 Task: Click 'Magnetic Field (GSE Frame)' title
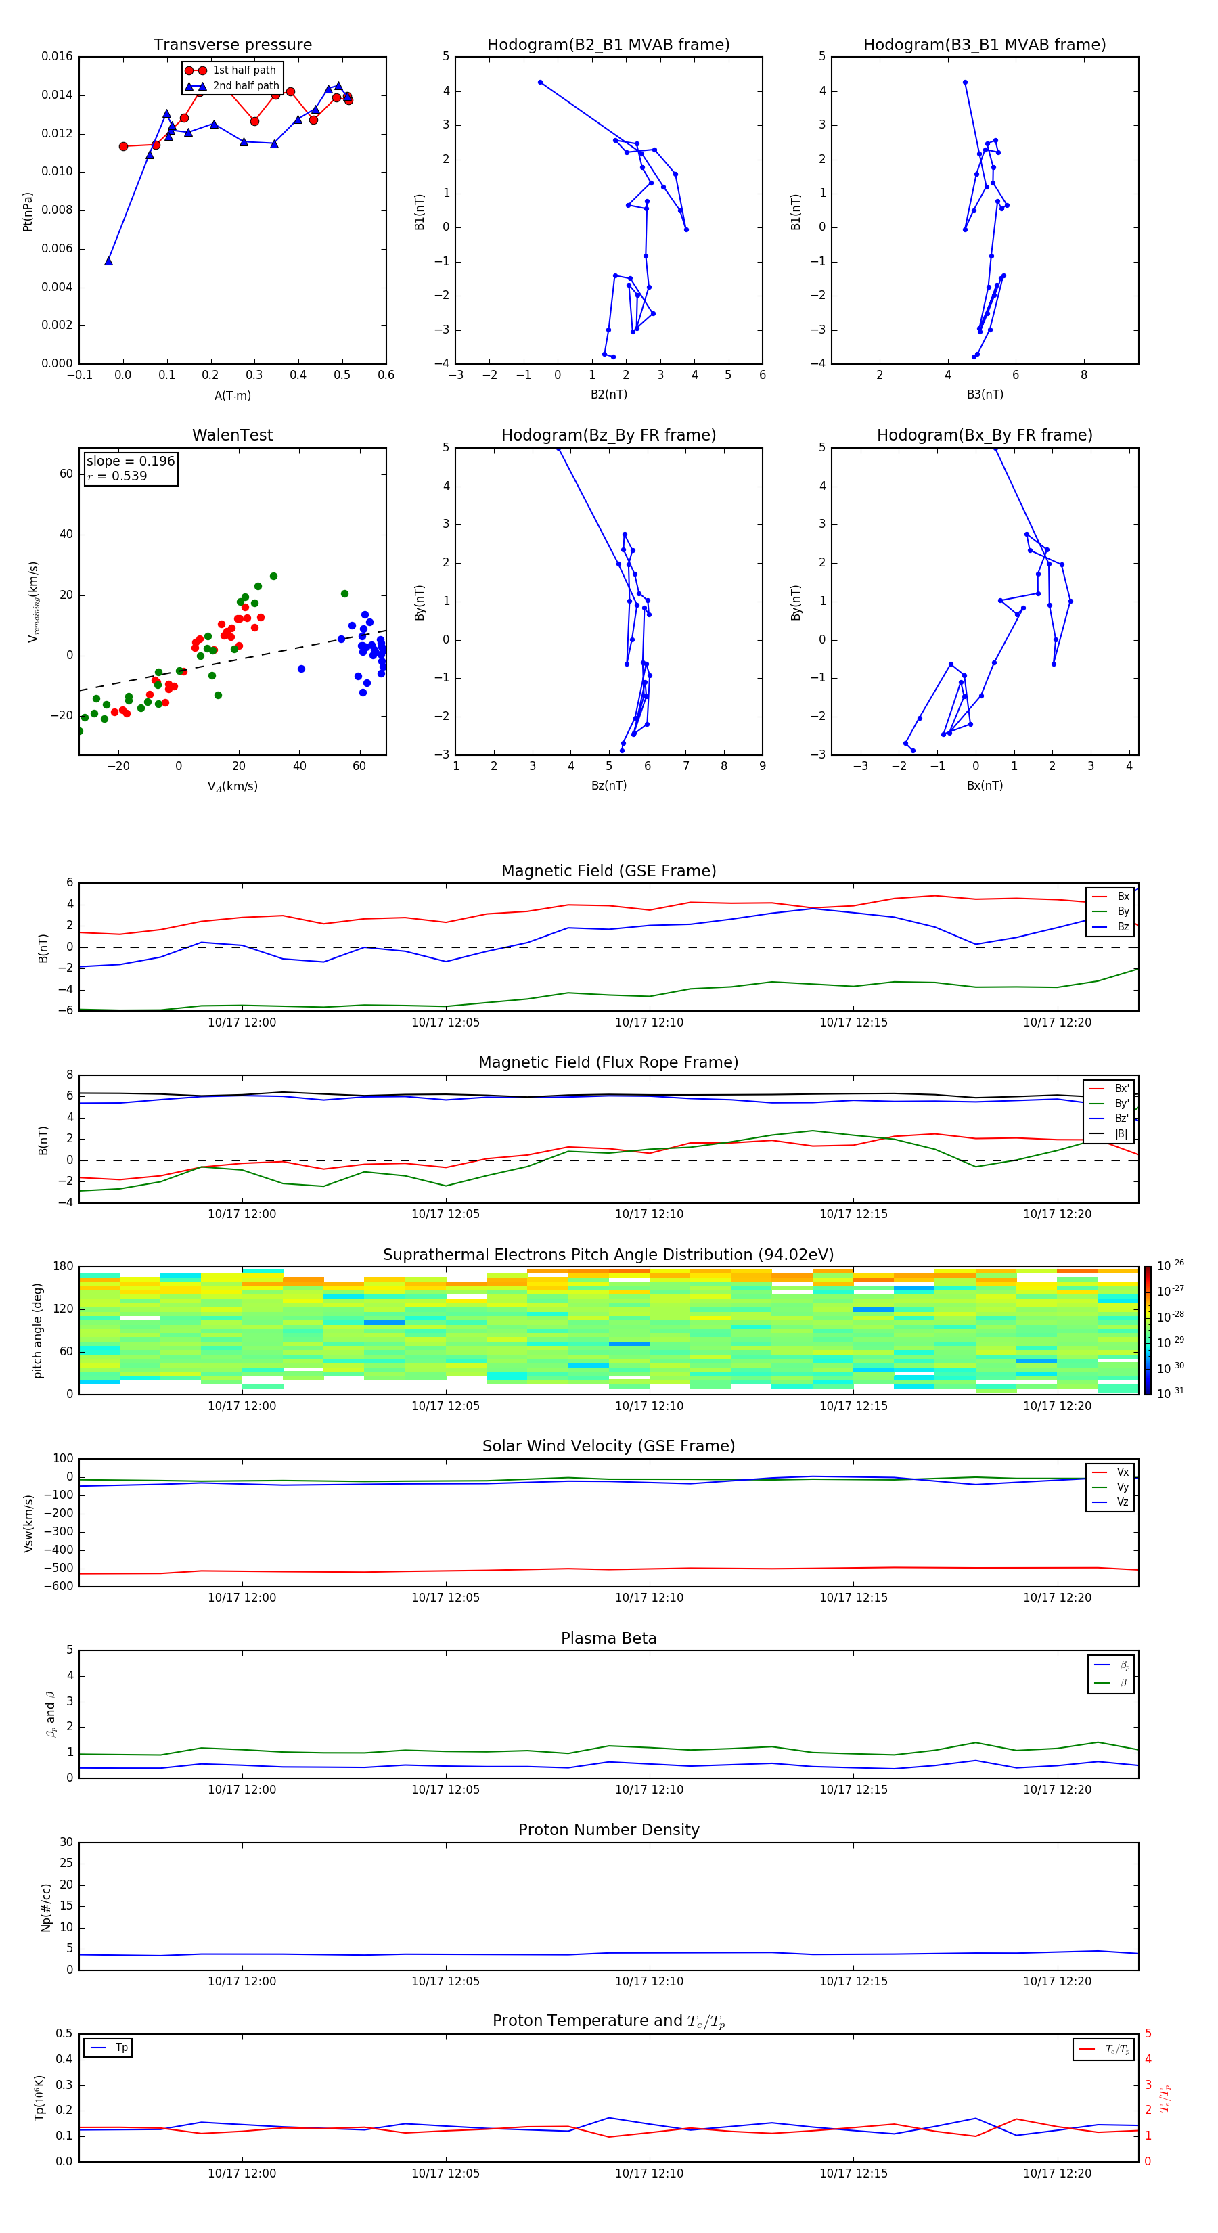(x=608, y=871)
